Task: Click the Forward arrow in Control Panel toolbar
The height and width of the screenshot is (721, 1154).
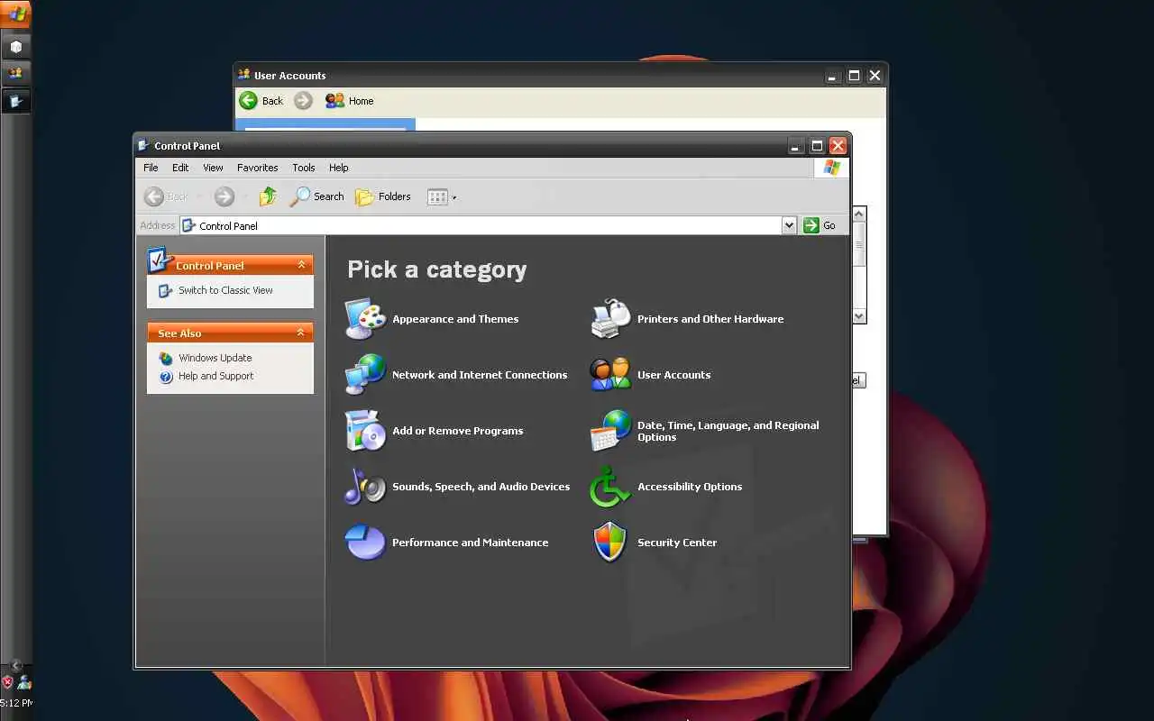Action: click(x=224, y=196)
